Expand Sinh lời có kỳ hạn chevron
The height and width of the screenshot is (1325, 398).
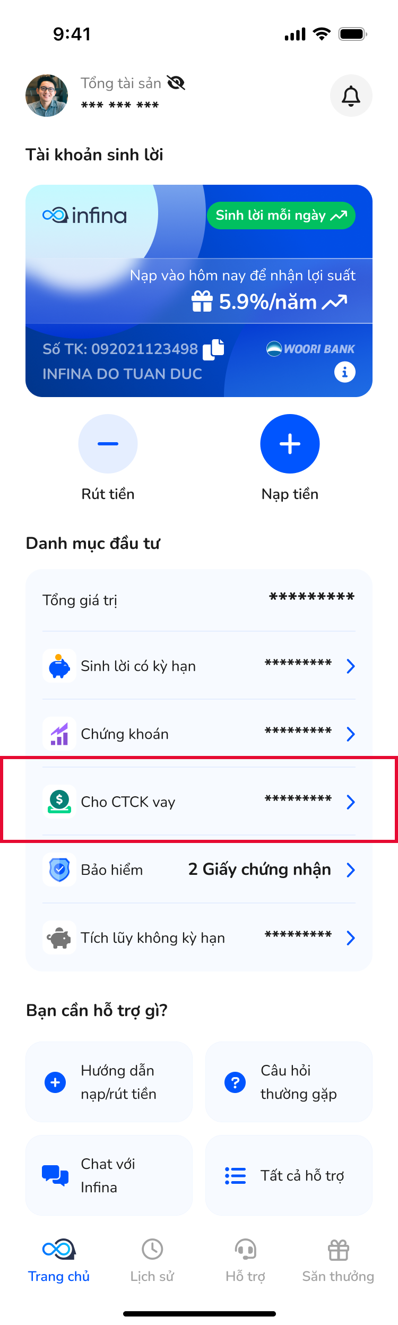coord(350,666)
